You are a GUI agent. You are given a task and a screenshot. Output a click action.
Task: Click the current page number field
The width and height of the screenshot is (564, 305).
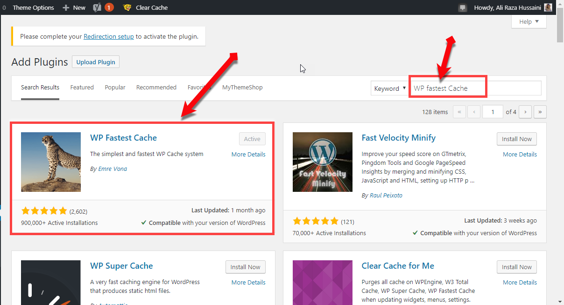(x=493, y=112)
